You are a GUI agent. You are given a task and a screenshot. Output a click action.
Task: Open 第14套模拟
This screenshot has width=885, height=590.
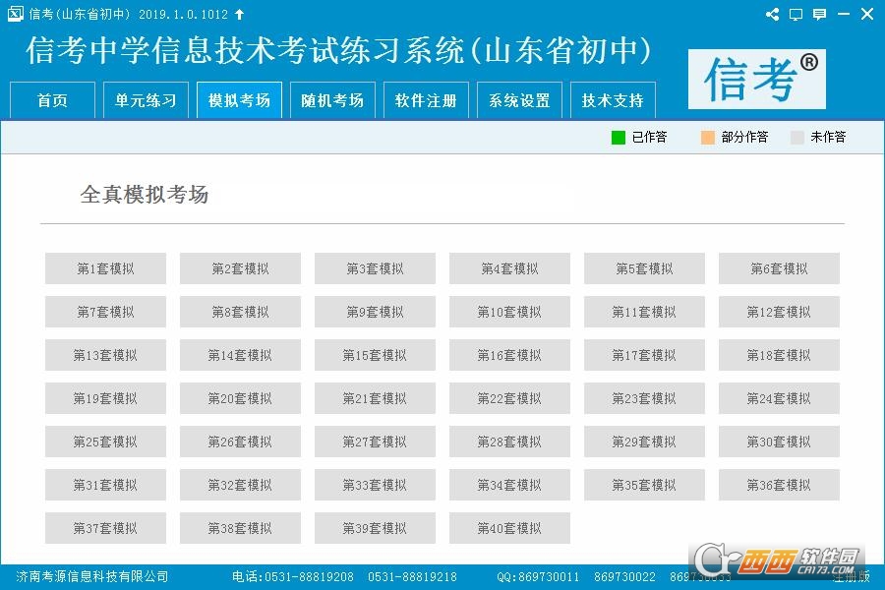coord(241,355)
